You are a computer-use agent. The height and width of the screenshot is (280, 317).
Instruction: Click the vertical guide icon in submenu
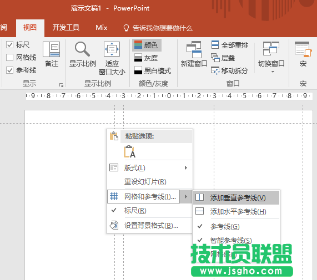(200, 197)
